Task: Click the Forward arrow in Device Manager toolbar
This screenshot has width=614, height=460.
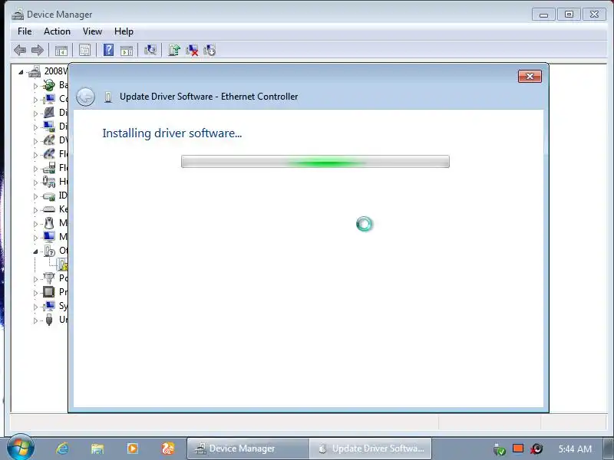Action: pos(37,50)
